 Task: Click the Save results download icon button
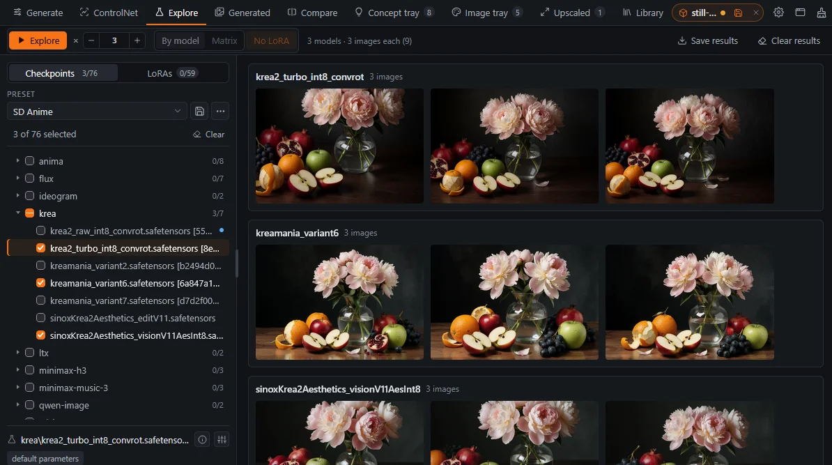click(707, 41)
